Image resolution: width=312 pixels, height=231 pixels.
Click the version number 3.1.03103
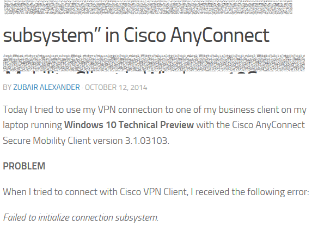click(x=147, y=141)
